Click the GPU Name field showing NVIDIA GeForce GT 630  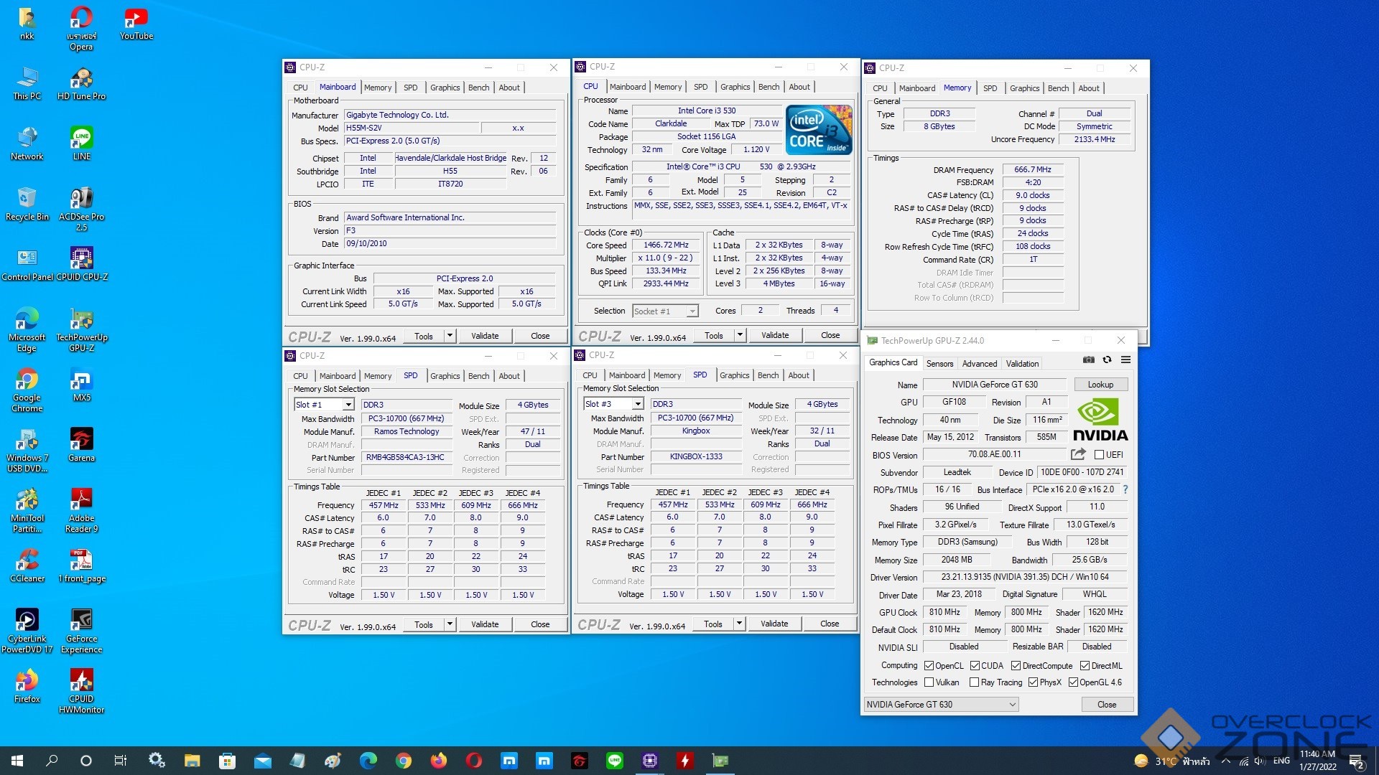point(994,385)
